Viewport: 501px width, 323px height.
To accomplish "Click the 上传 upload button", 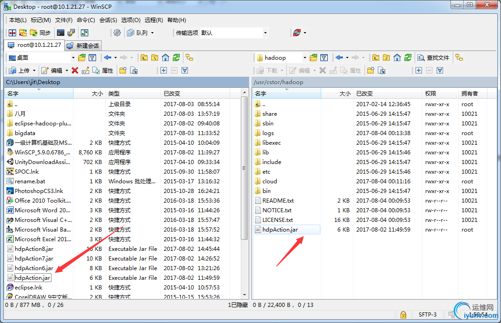I will coord(20,70).
